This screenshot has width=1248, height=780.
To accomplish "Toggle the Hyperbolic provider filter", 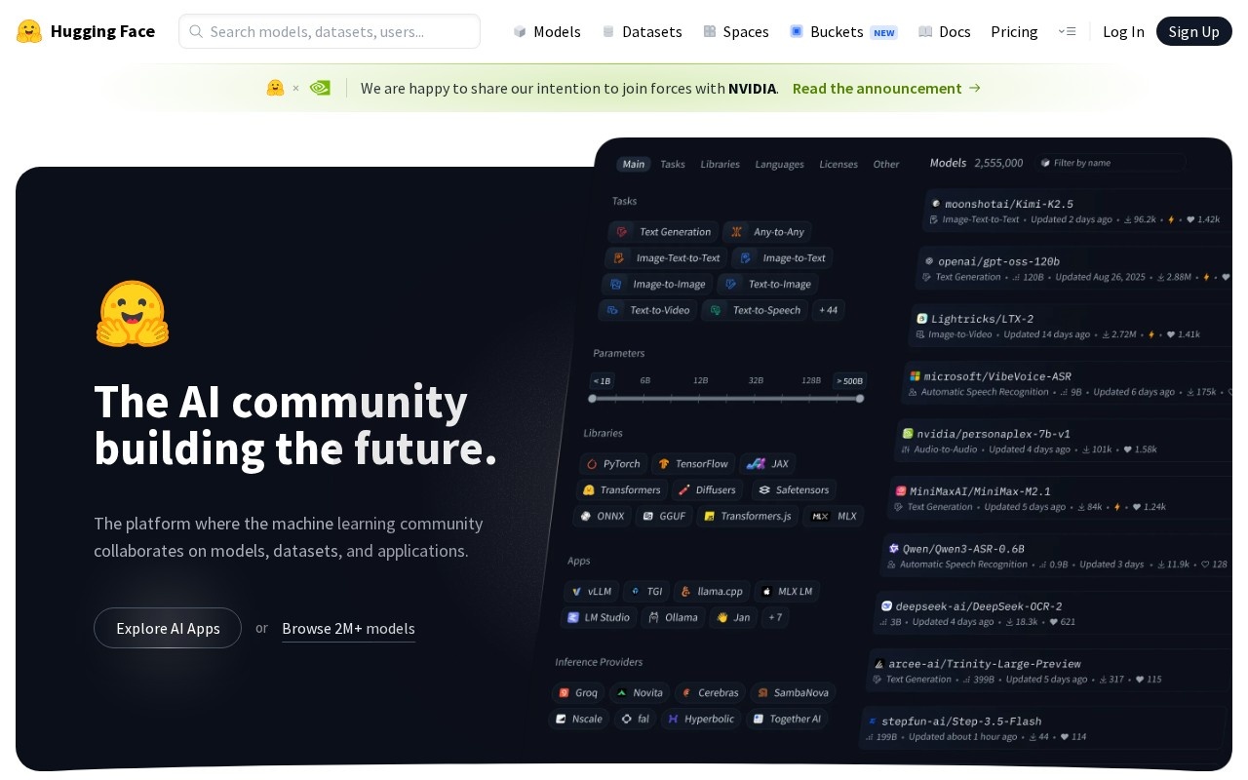I will [x=701, y=719].
